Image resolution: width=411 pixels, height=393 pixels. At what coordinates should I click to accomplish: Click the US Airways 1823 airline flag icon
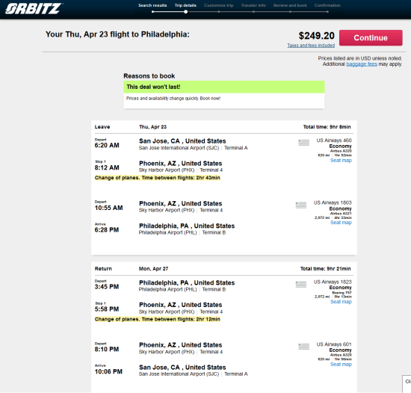[301, 284]
